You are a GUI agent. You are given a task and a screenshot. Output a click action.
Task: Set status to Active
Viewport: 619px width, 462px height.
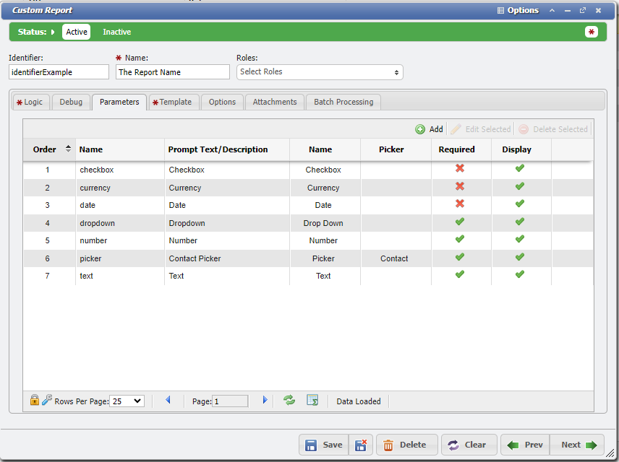coord(77,32)
